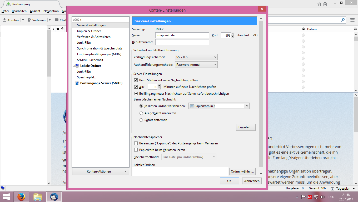The width and height of the screenshot is (358, 202).
Task: Click Abbrechen to cancel the dialog
Action: (252, 181)
